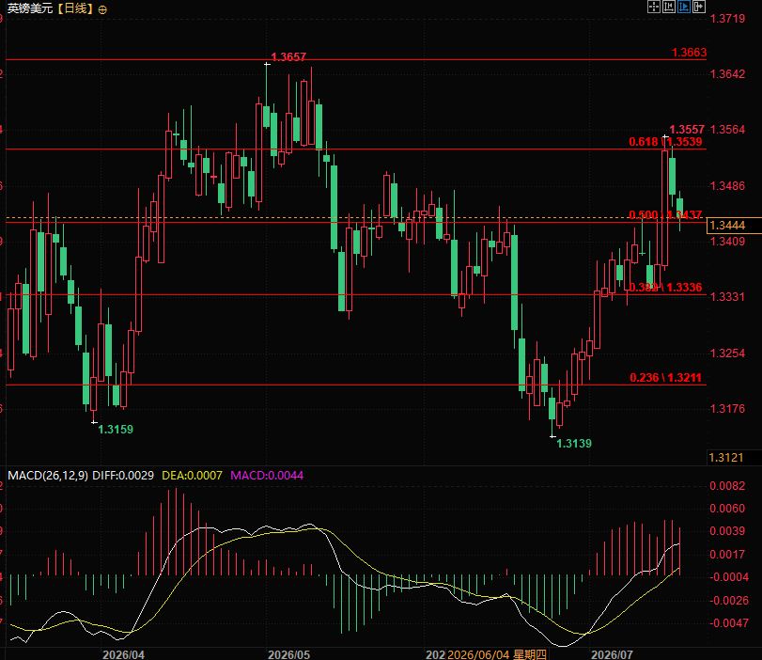The image size is (762, 660).
Task: Click the 0.0082 MACD axis label
Action: [727, 485]
